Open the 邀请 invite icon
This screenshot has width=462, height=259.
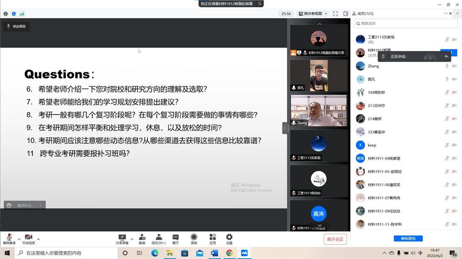click(142, 238)
